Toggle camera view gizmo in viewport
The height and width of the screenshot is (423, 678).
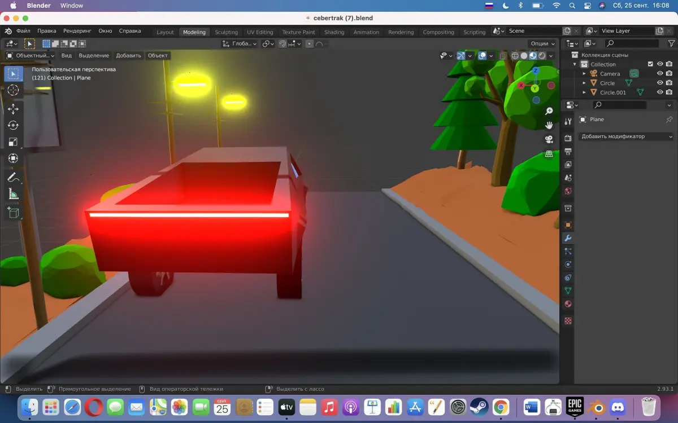click(x=549, y=139)
